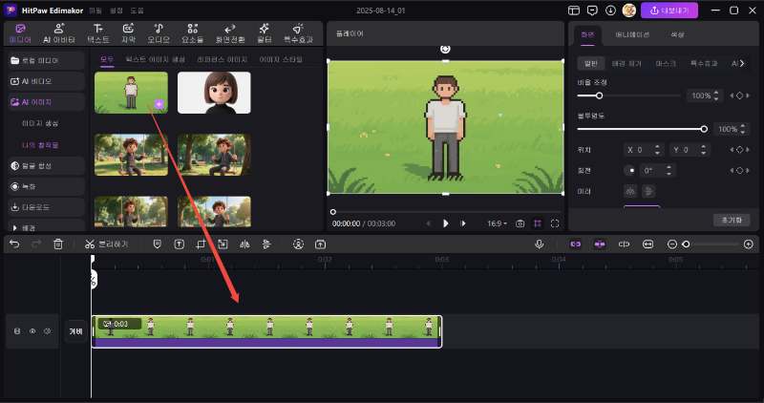The image size is (764, 403).
Task: Toggle track lock icon
Action: click(17, 331)
